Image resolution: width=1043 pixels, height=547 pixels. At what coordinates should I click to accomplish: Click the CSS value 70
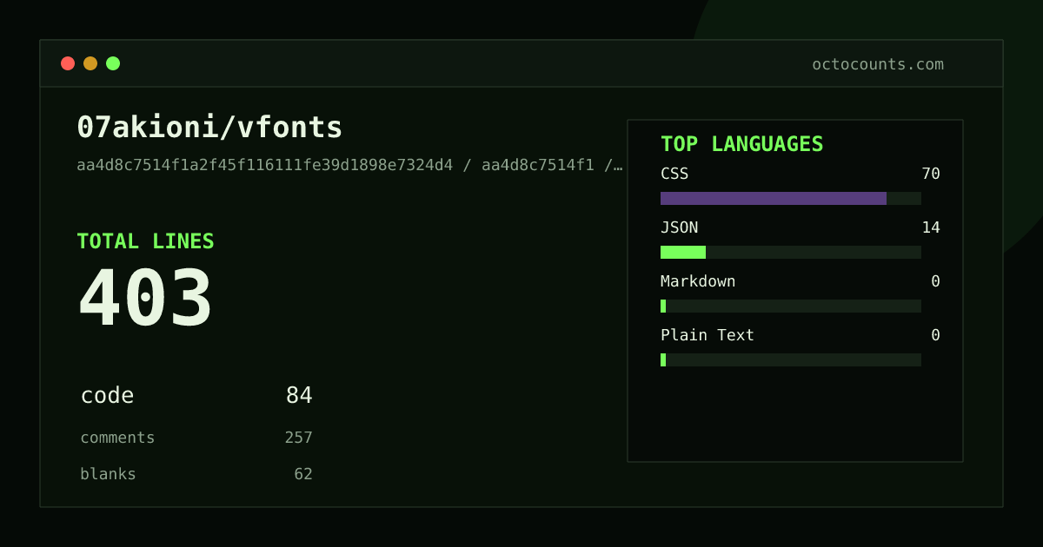coord(931,174)
